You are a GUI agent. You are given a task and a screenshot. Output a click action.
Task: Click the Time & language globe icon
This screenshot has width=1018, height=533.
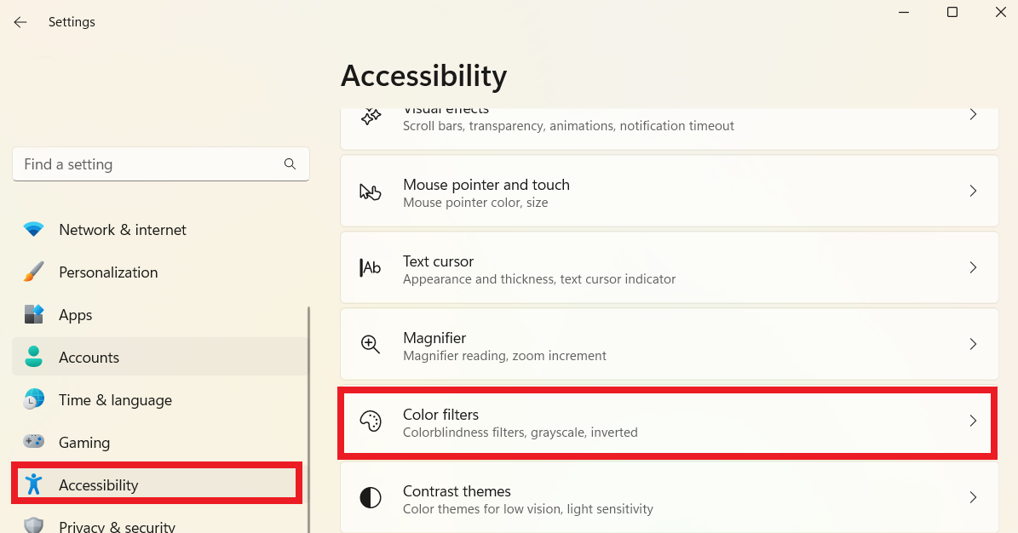tap(34, 400)
